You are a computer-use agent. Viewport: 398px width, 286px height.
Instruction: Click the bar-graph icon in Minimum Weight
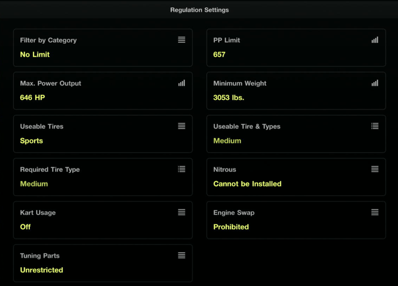375,83
